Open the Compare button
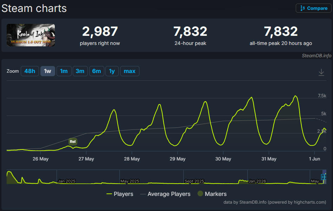 point(313,8)
